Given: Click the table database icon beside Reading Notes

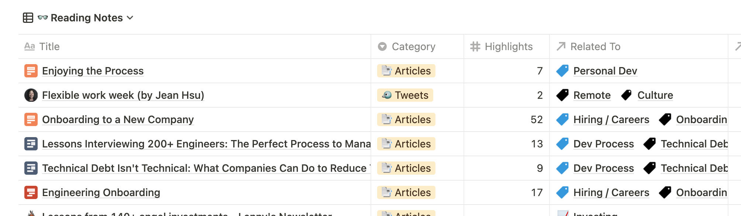Looking at the screenshot, I should [x=28, y=17].
